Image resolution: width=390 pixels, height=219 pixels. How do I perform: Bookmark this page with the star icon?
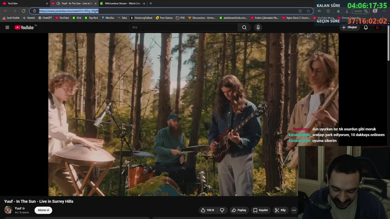click(x=308, y=11)
